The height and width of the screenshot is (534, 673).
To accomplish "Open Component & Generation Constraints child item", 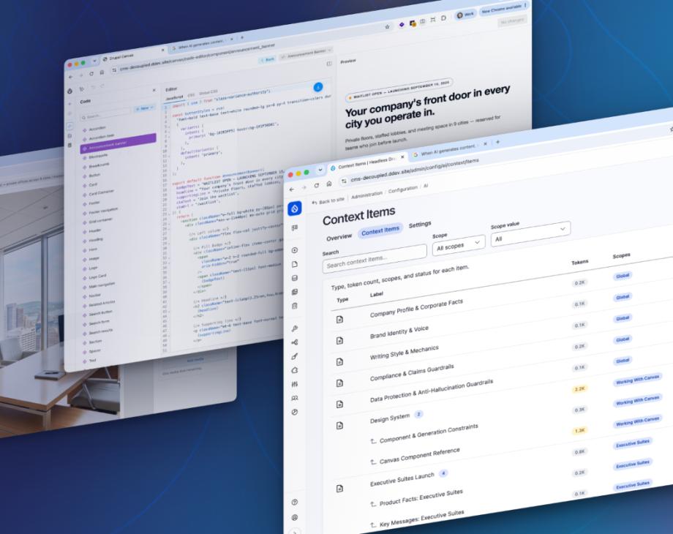I will click(429, 434).
